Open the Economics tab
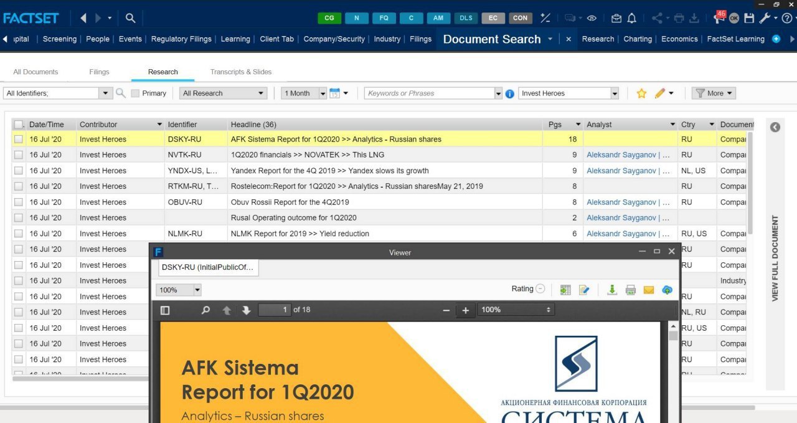Screen dimensions: 797x423 (679, 39)
